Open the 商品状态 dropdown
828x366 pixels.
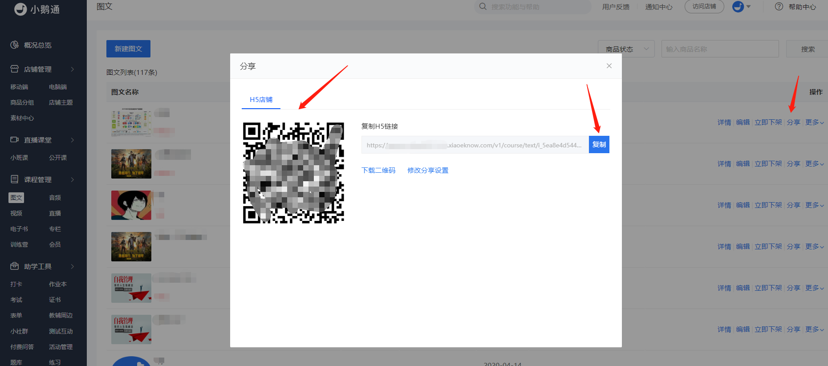[626, 49]
